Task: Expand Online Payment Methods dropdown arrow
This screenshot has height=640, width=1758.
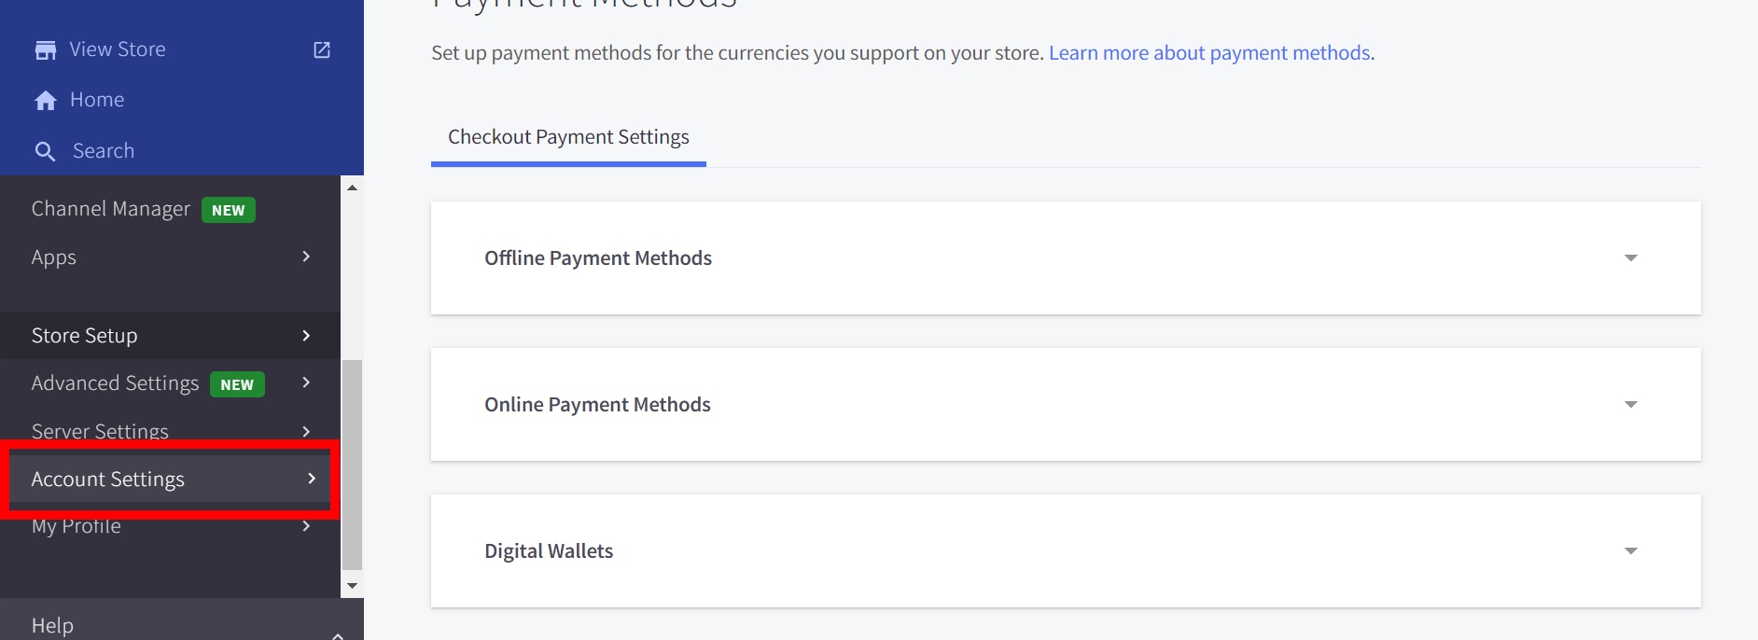Action: [1630, 405]
